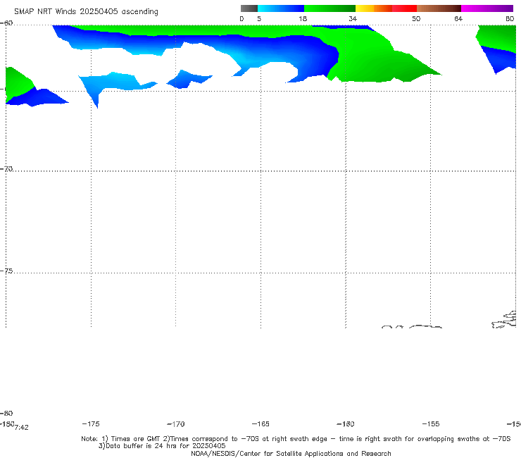Click the green segment of the color bar

coord(329,8)
